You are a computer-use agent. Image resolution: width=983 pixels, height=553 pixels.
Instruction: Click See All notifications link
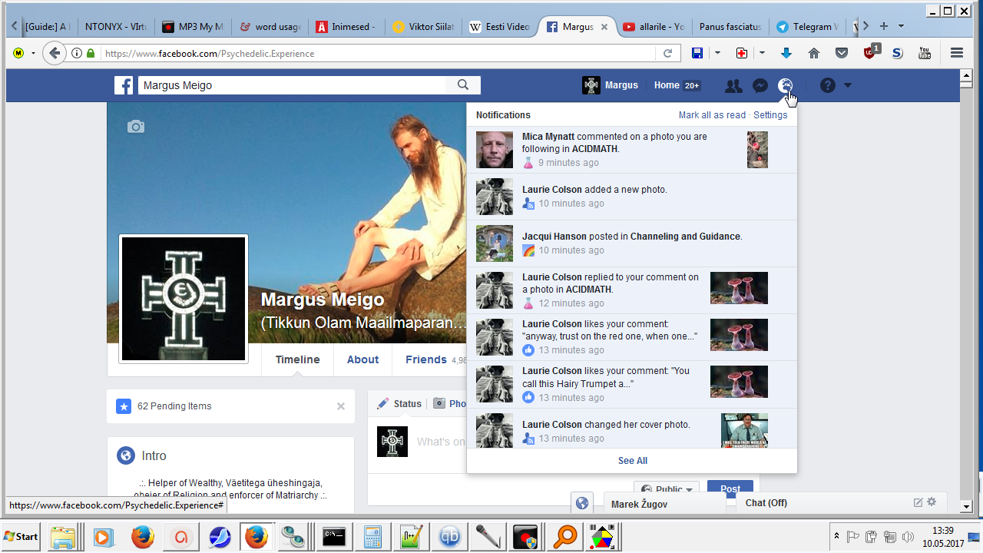pos(632,461)
